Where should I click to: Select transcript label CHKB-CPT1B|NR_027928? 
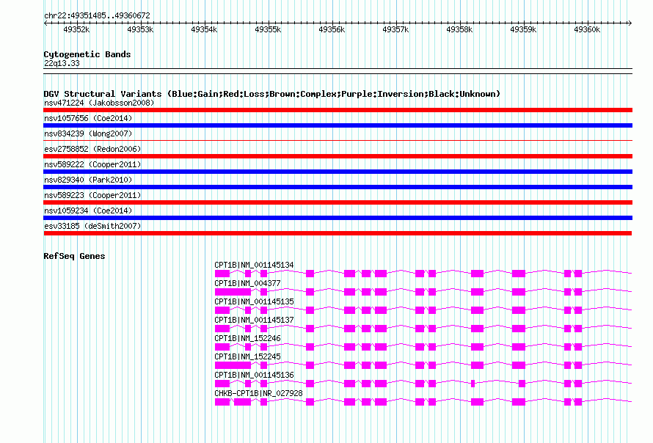tap(258, 393)
